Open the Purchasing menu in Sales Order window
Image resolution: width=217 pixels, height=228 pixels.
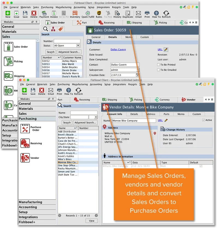(47, 7)
